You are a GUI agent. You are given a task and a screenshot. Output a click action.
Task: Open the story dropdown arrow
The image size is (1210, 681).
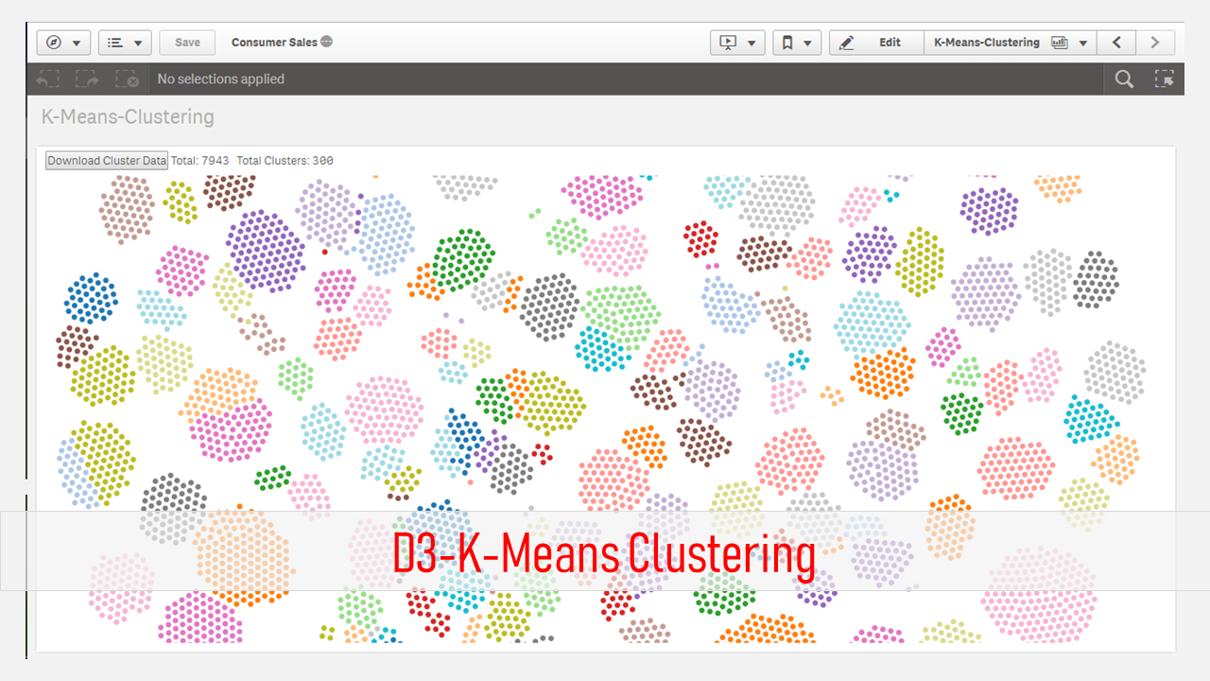[x=752, y=43]
